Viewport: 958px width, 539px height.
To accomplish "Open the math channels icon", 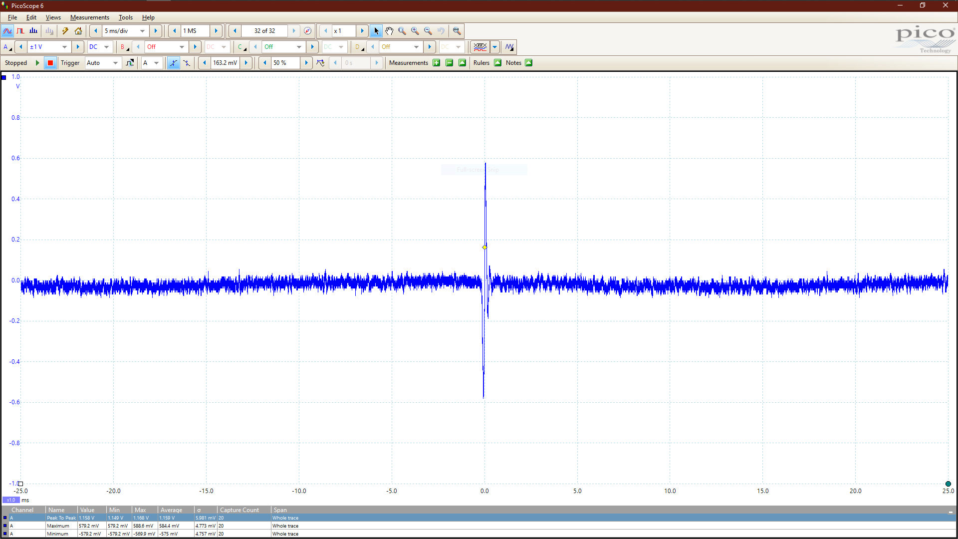I will click(x=480, y=47).
